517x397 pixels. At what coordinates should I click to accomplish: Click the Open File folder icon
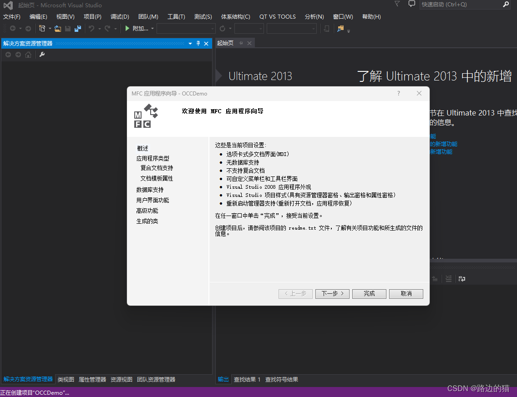tap(58, 29)
